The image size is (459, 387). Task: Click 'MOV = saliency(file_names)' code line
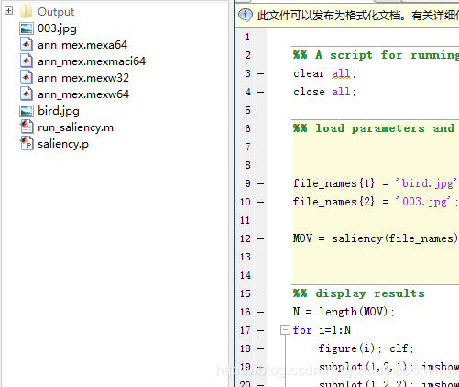click(376, 238)
